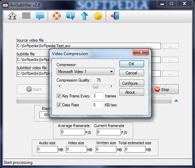Click the Current framerate field
Screen dimensions: 195x168
109,132
